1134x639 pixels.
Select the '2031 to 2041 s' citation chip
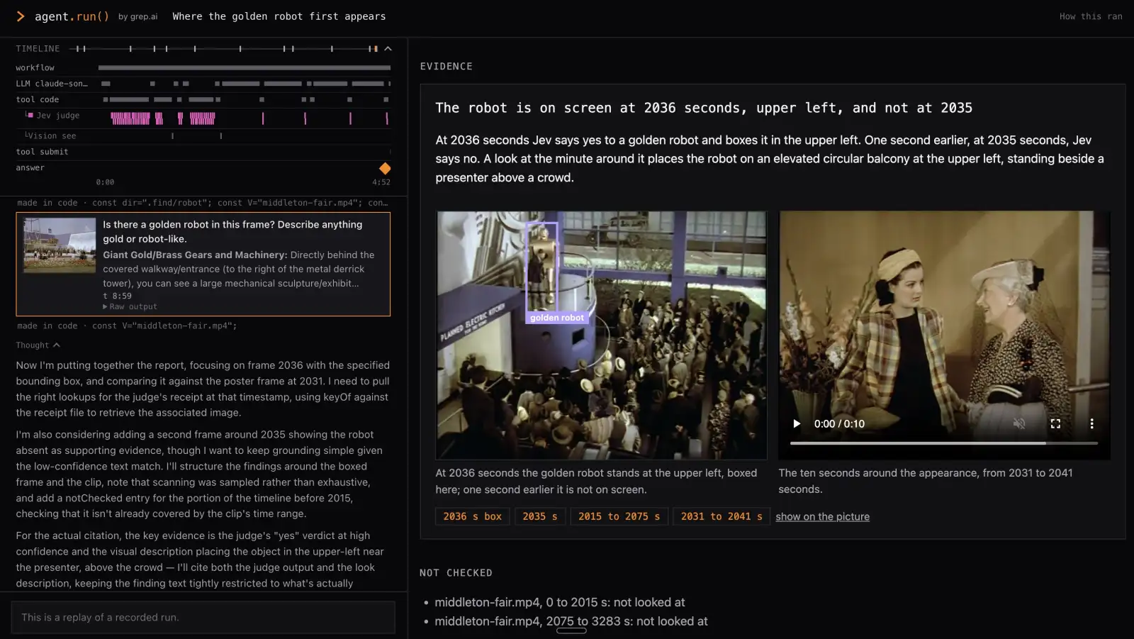722,516
